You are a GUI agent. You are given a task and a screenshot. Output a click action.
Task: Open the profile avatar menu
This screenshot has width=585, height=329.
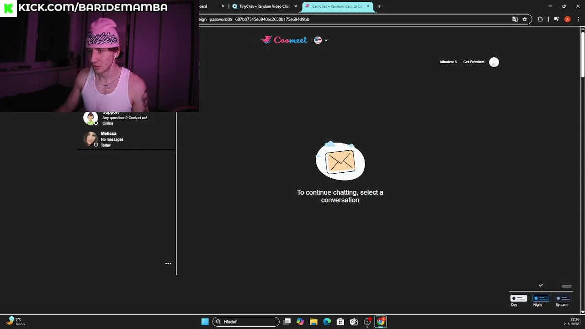[x=494, y=62]
